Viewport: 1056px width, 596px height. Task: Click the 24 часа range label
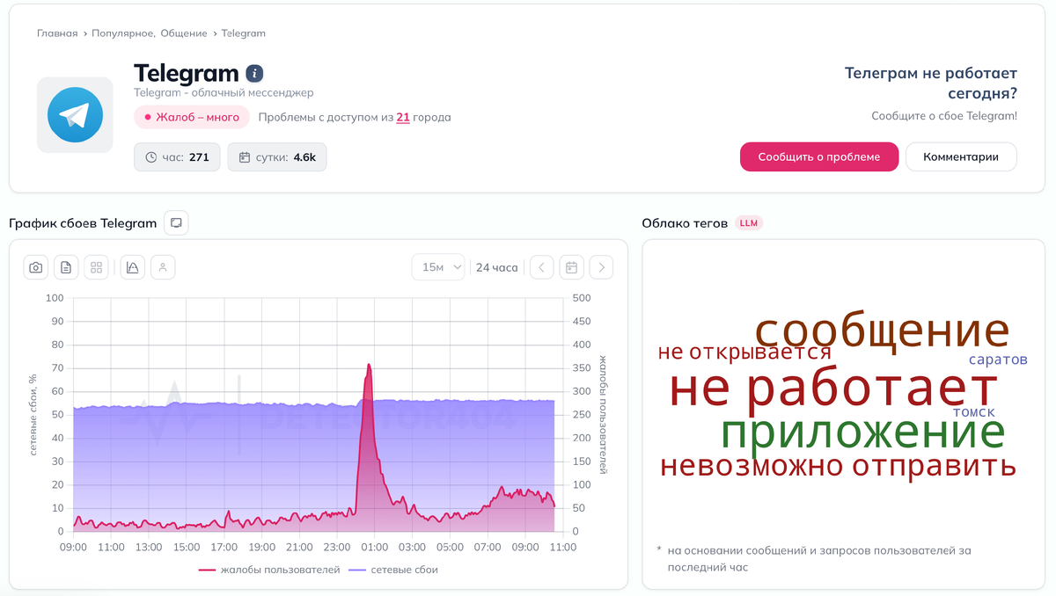click(x=497, y=267)
